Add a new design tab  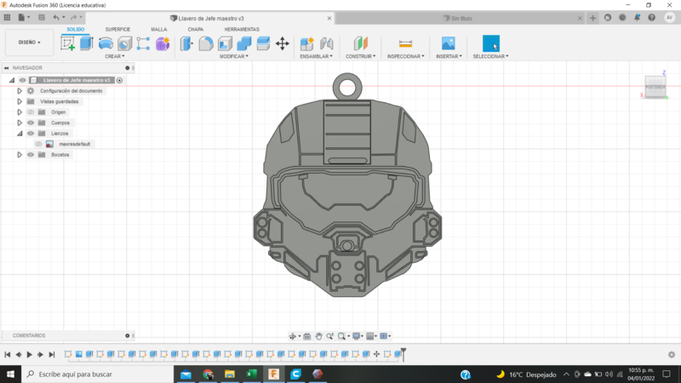pos(592,18)
